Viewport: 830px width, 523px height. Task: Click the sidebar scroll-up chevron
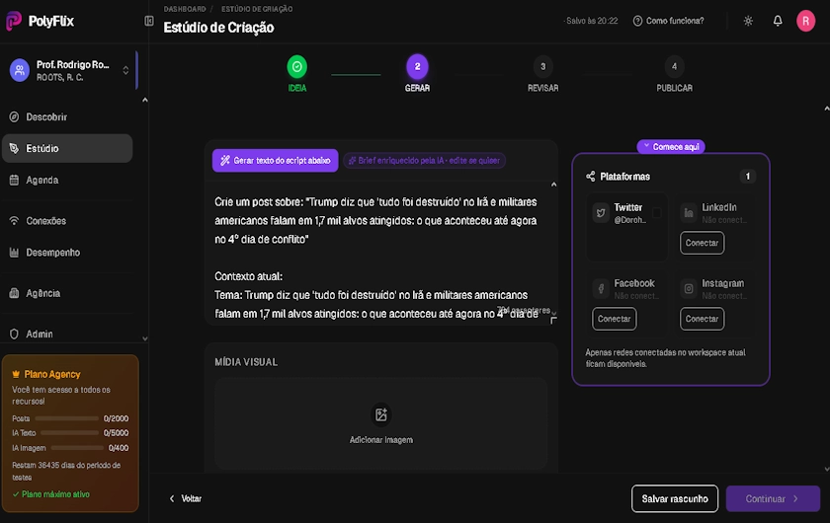tap(145, 100)
